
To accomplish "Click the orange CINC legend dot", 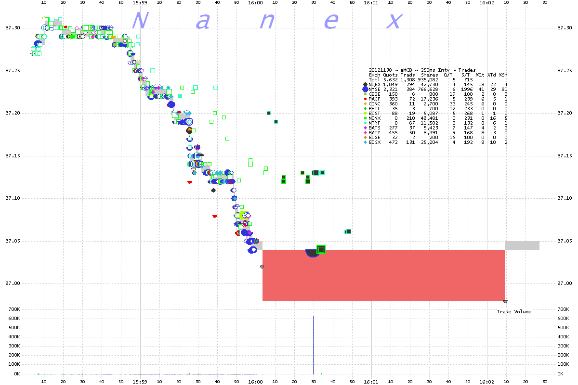I will [365, 104].
